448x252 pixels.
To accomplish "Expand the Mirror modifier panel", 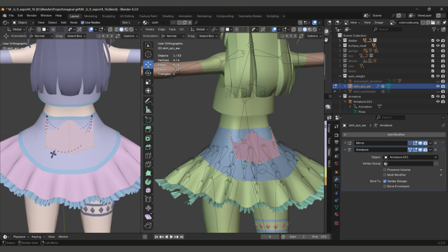I will click(x=345, y=143).
